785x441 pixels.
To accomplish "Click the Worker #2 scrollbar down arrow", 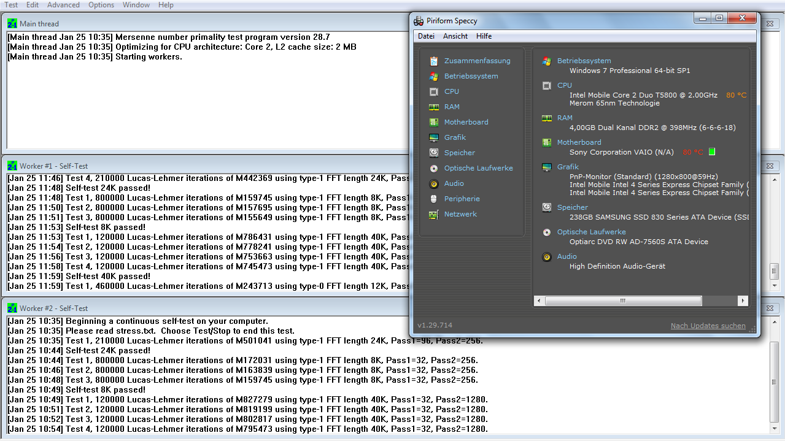I will 774,428.
